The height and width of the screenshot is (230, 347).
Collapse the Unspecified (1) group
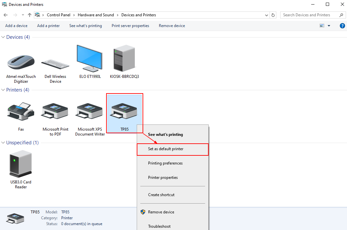tap(3, 143)
